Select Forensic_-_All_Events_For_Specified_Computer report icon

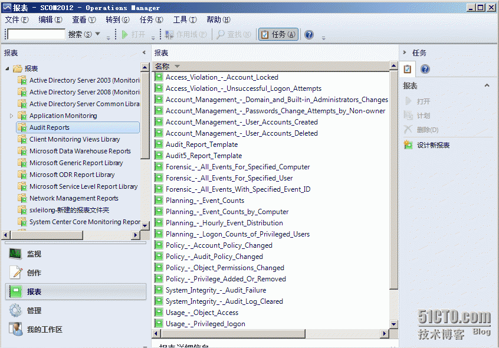click(159, 167)
